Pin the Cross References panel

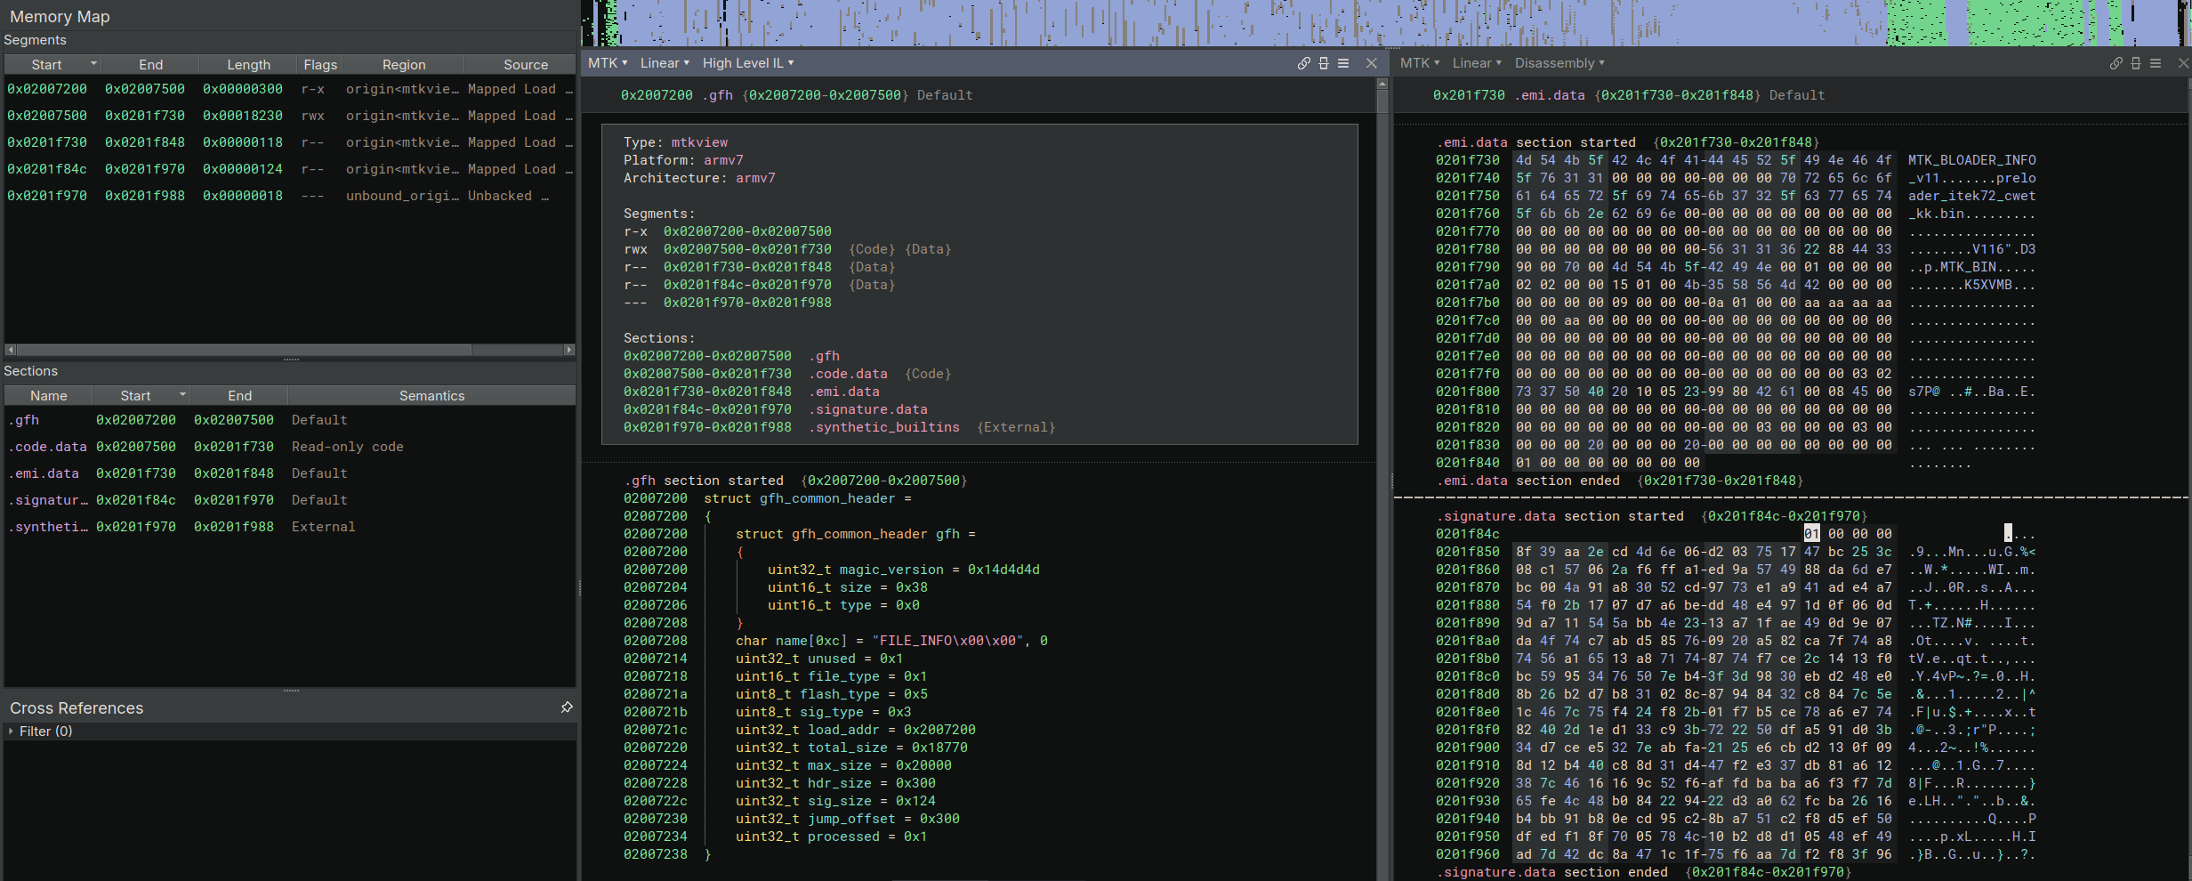[567, 707]
